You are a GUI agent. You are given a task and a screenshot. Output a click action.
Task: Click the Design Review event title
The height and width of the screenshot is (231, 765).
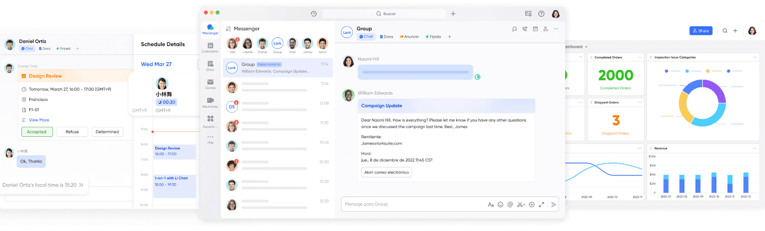tap(45, 76)
